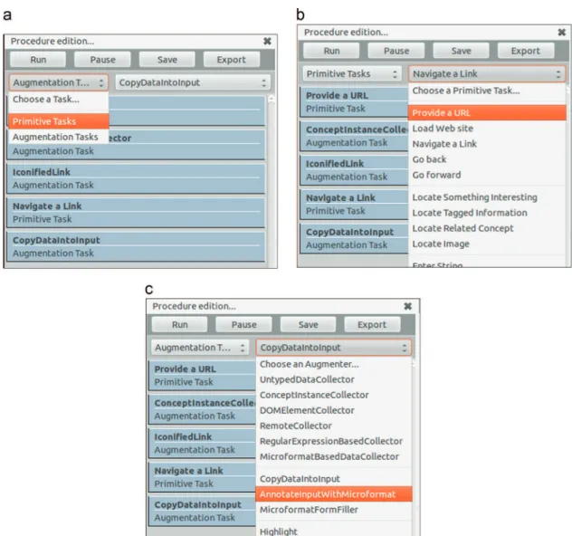Select Go forward in window b
The height and width of the screenshot is (536, 572).
[487, 175]
